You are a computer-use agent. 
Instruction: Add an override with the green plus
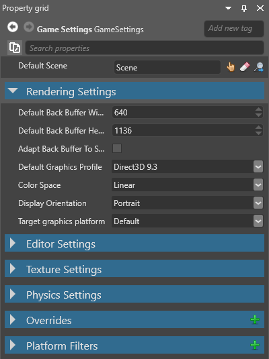click(255, 319)
